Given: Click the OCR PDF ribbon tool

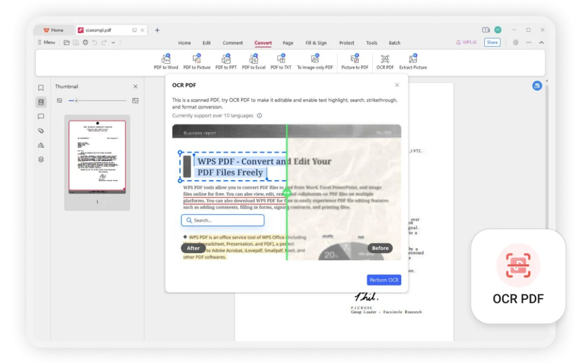Looking at the screenshot, I should click(385, 61).
